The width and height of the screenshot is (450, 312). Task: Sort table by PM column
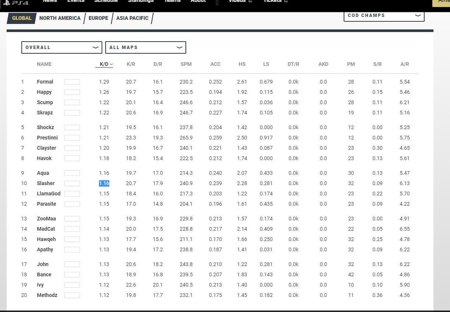(351, 64)
